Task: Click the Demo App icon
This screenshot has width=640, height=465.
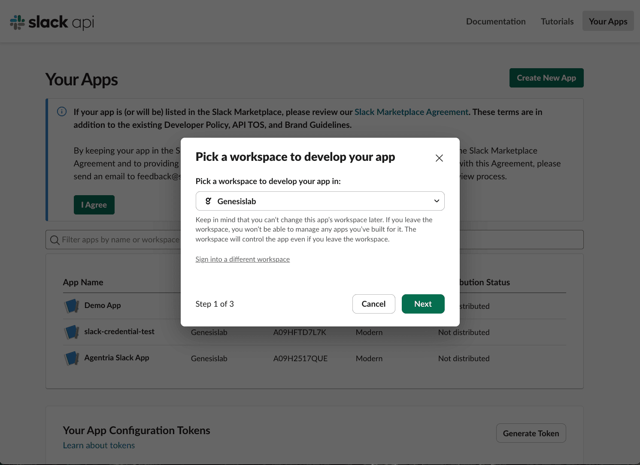Action: [71, 306]
